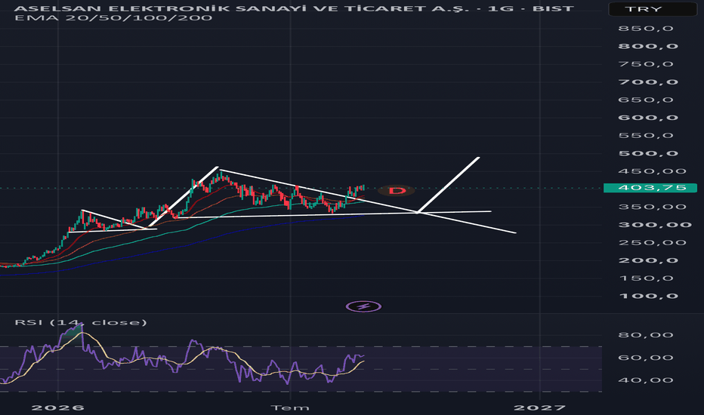Image resolution: width=704 pixels, height=415 pixels.
Task: Click the purple lightning bolt event icon
Action: [363, 306]
